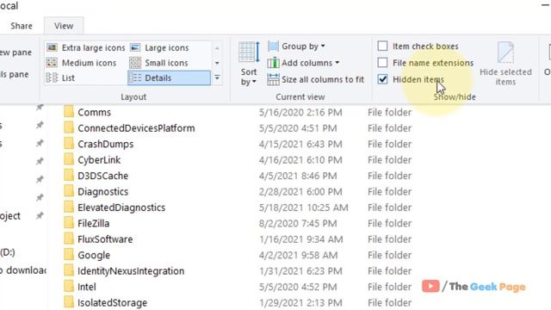Screen dimensions: 551x310
Task: Select FileZilla folder name
Action: (94, 224)
